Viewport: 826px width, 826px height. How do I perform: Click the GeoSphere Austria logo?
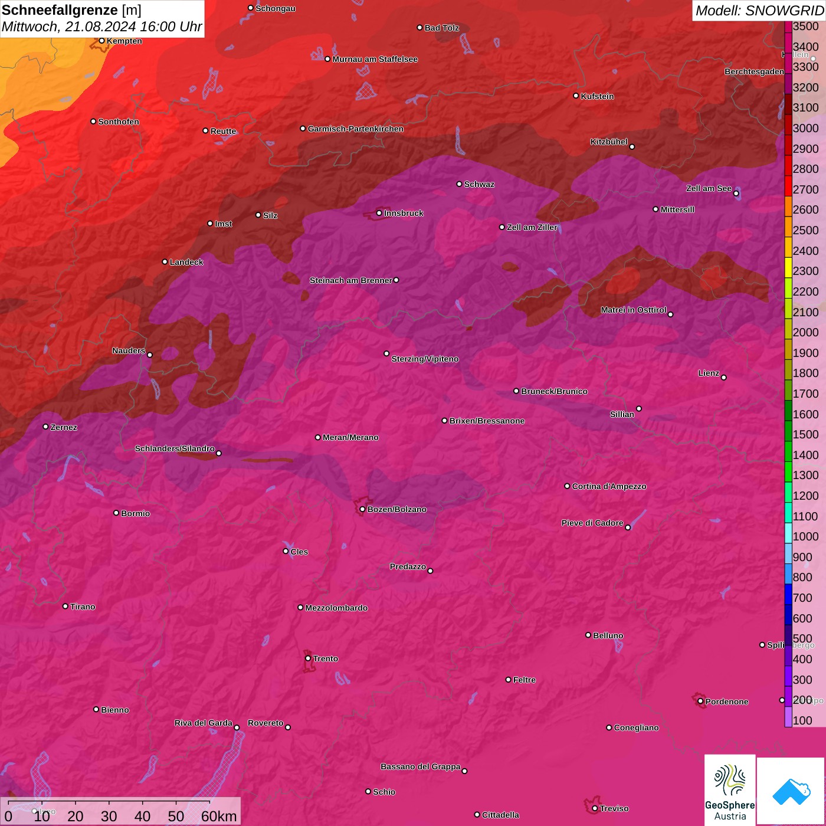[730, 790]
